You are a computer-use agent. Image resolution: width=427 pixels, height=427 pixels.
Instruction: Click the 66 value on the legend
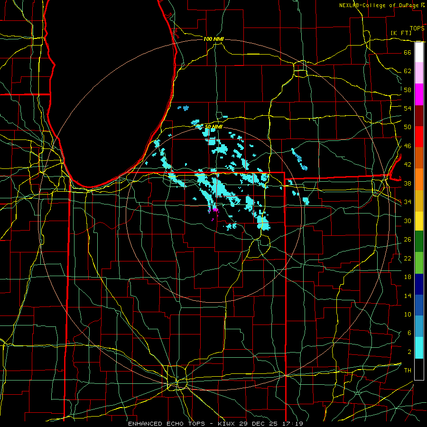(408, 52)
